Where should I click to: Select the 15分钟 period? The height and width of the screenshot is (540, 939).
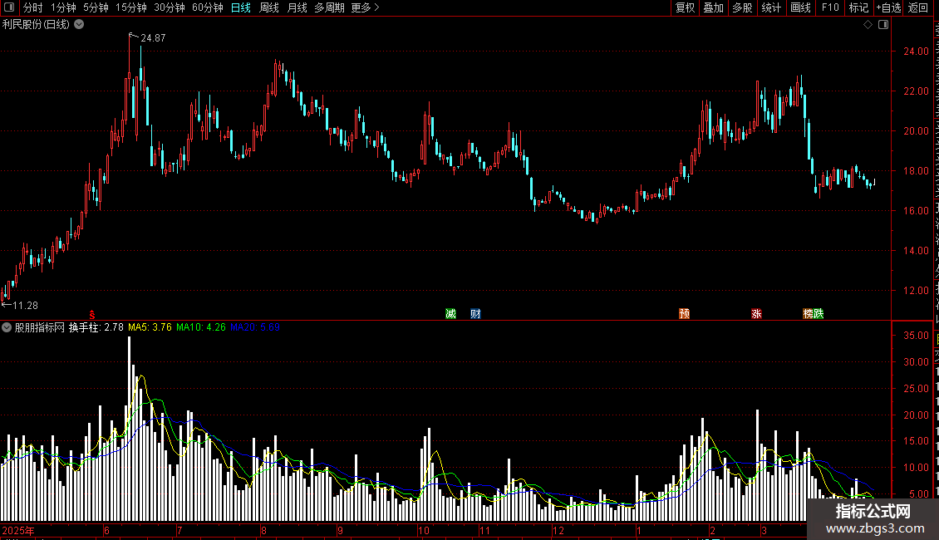(130, 7)
